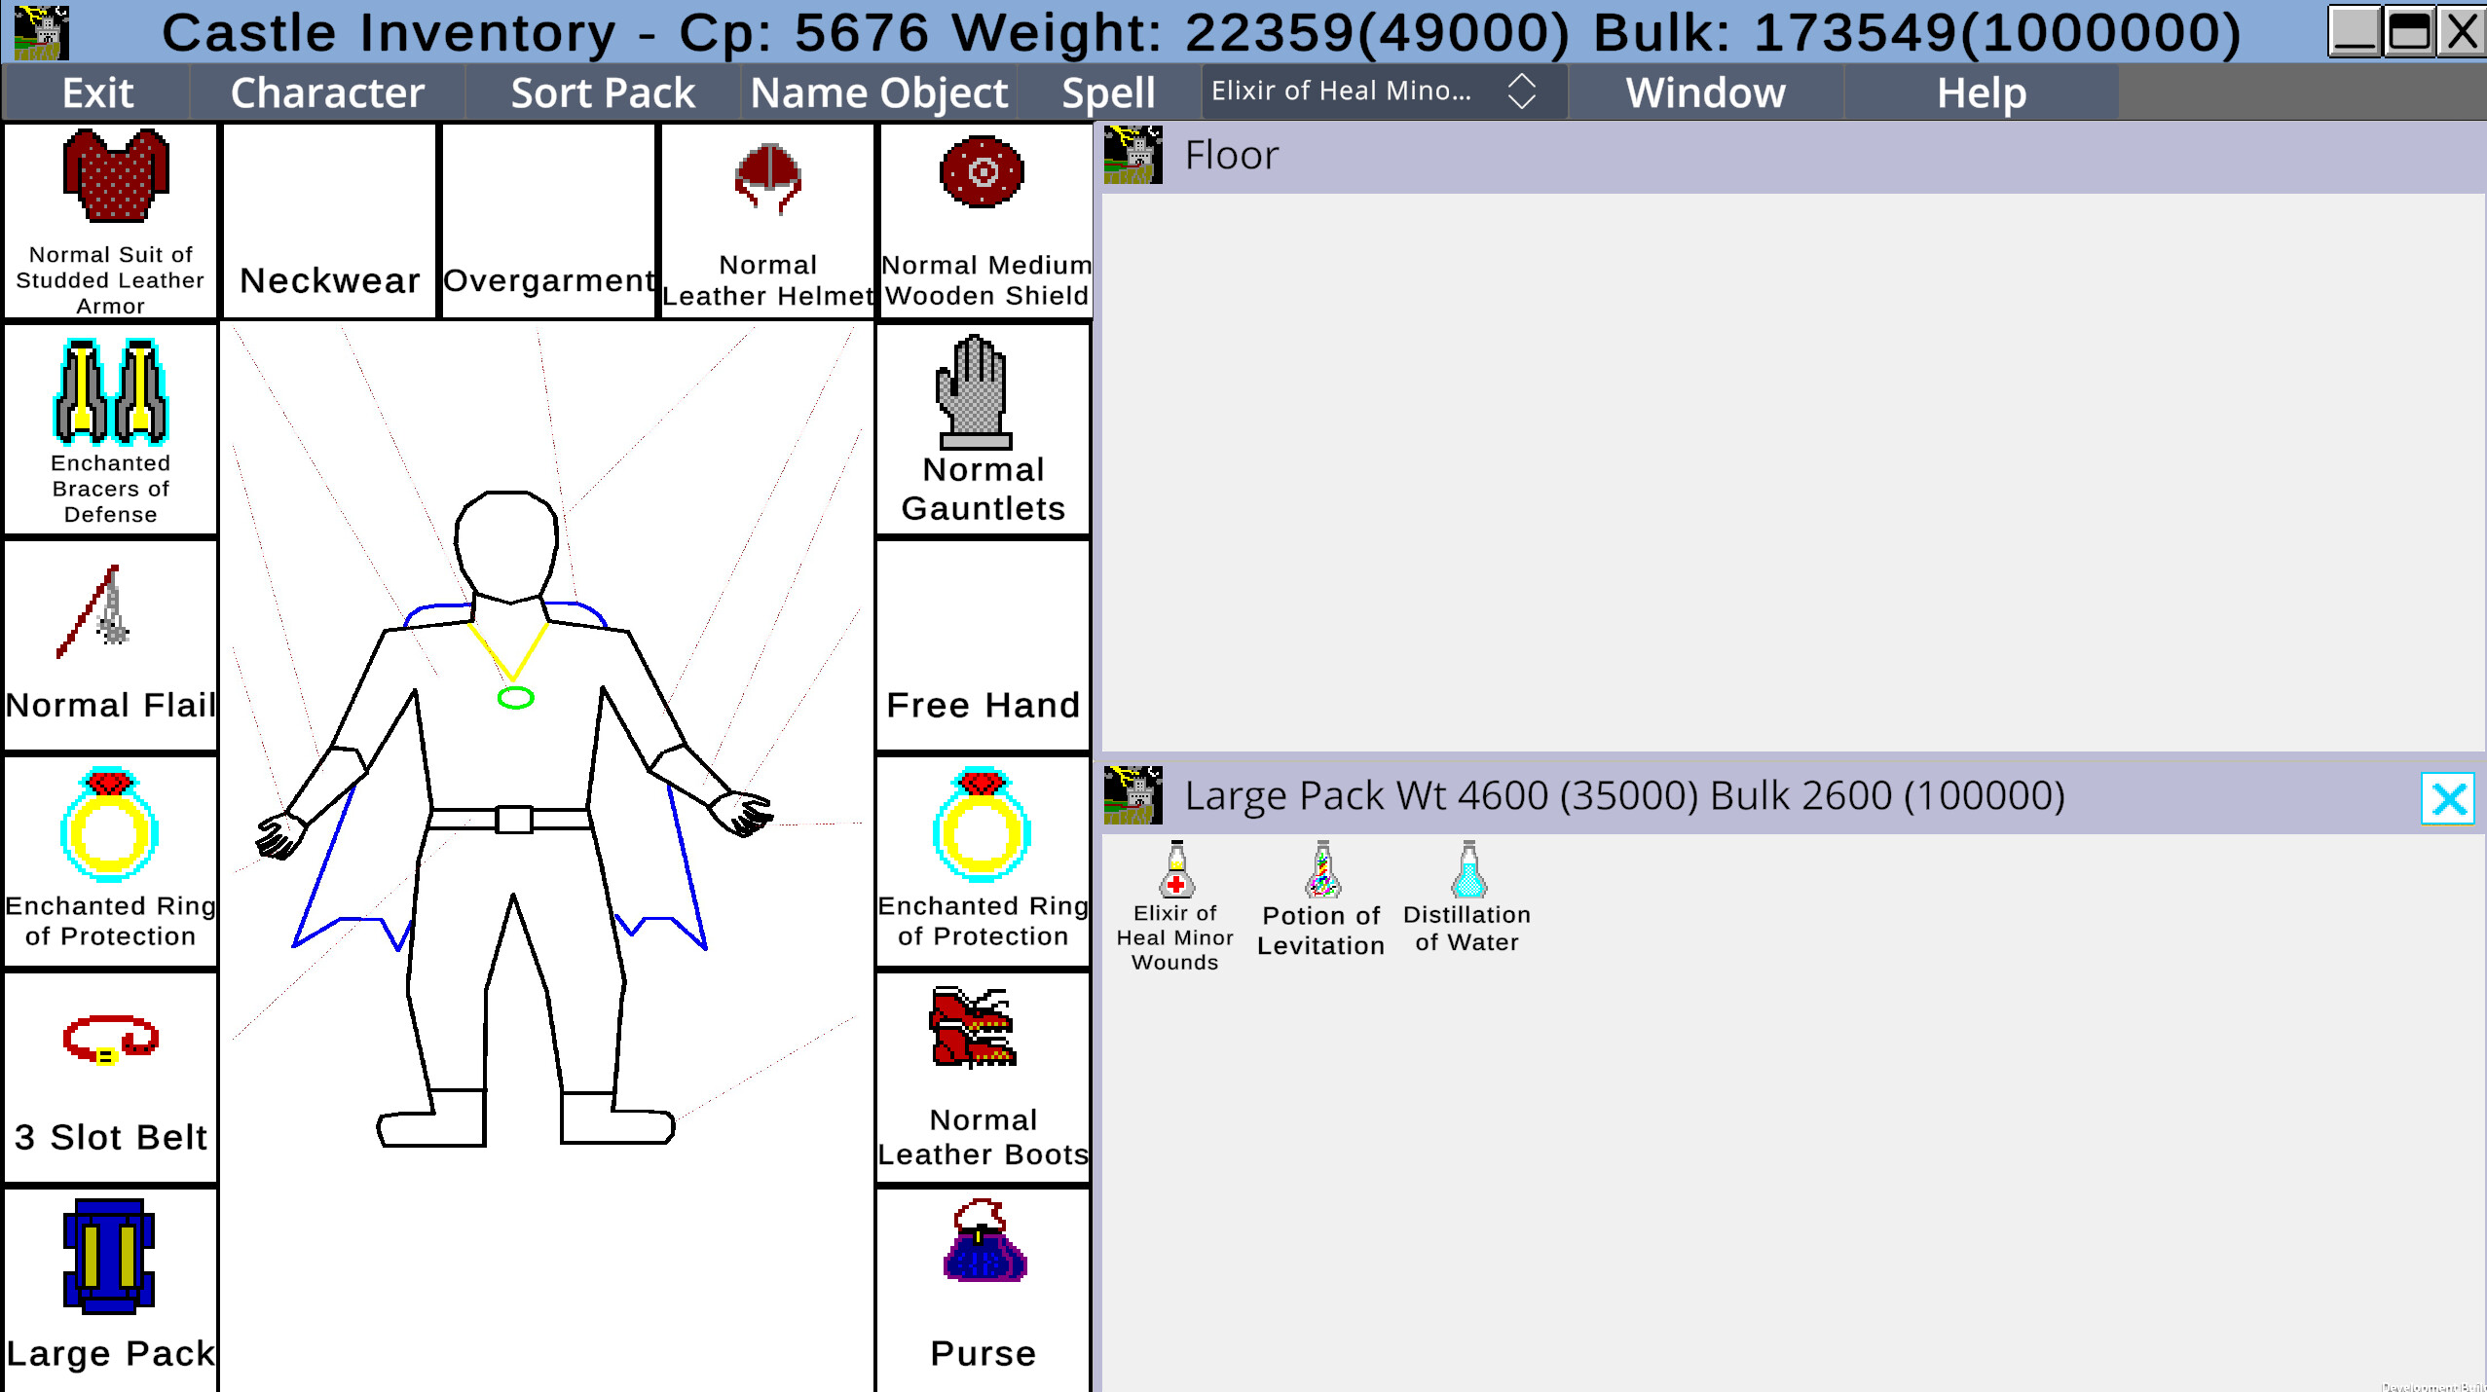The height and width of the screenshot is (1392, 2487).
Task: Click Name Object in the menu bar
Action: point(877,92)
